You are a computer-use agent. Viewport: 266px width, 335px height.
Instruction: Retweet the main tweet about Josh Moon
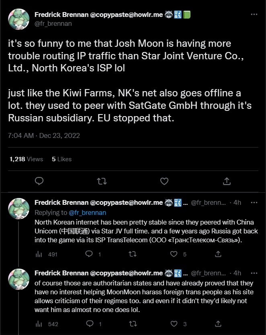[102, 181]
